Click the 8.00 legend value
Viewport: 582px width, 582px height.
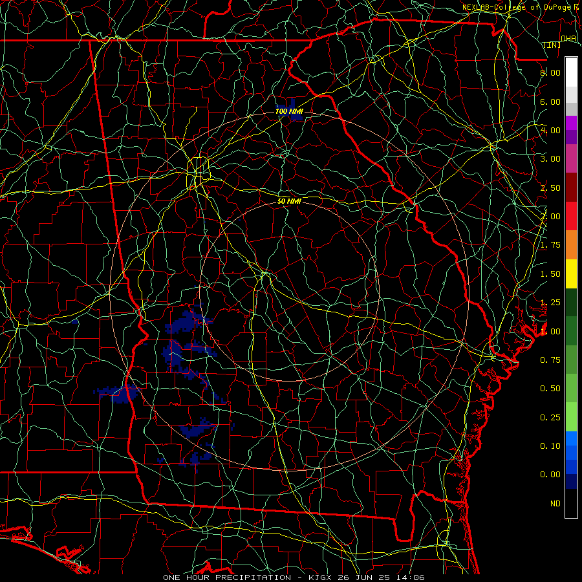point(550,72)
